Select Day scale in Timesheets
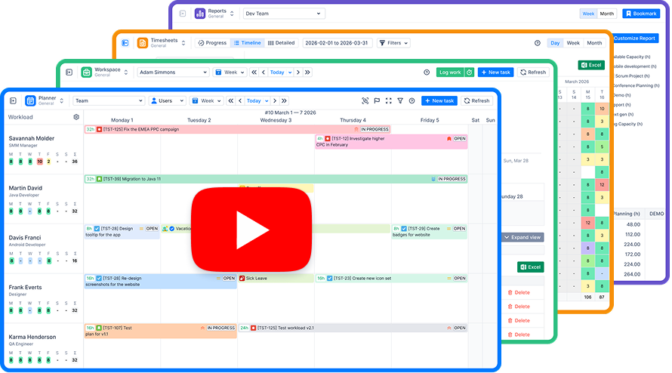Viewport: 672px width, 373px height. tap(555, 43)
